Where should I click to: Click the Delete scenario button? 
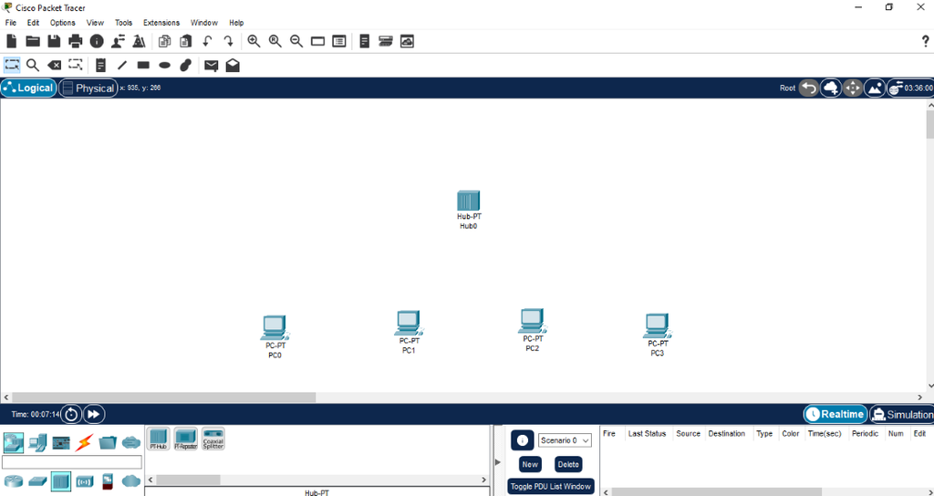coord(568,464)
